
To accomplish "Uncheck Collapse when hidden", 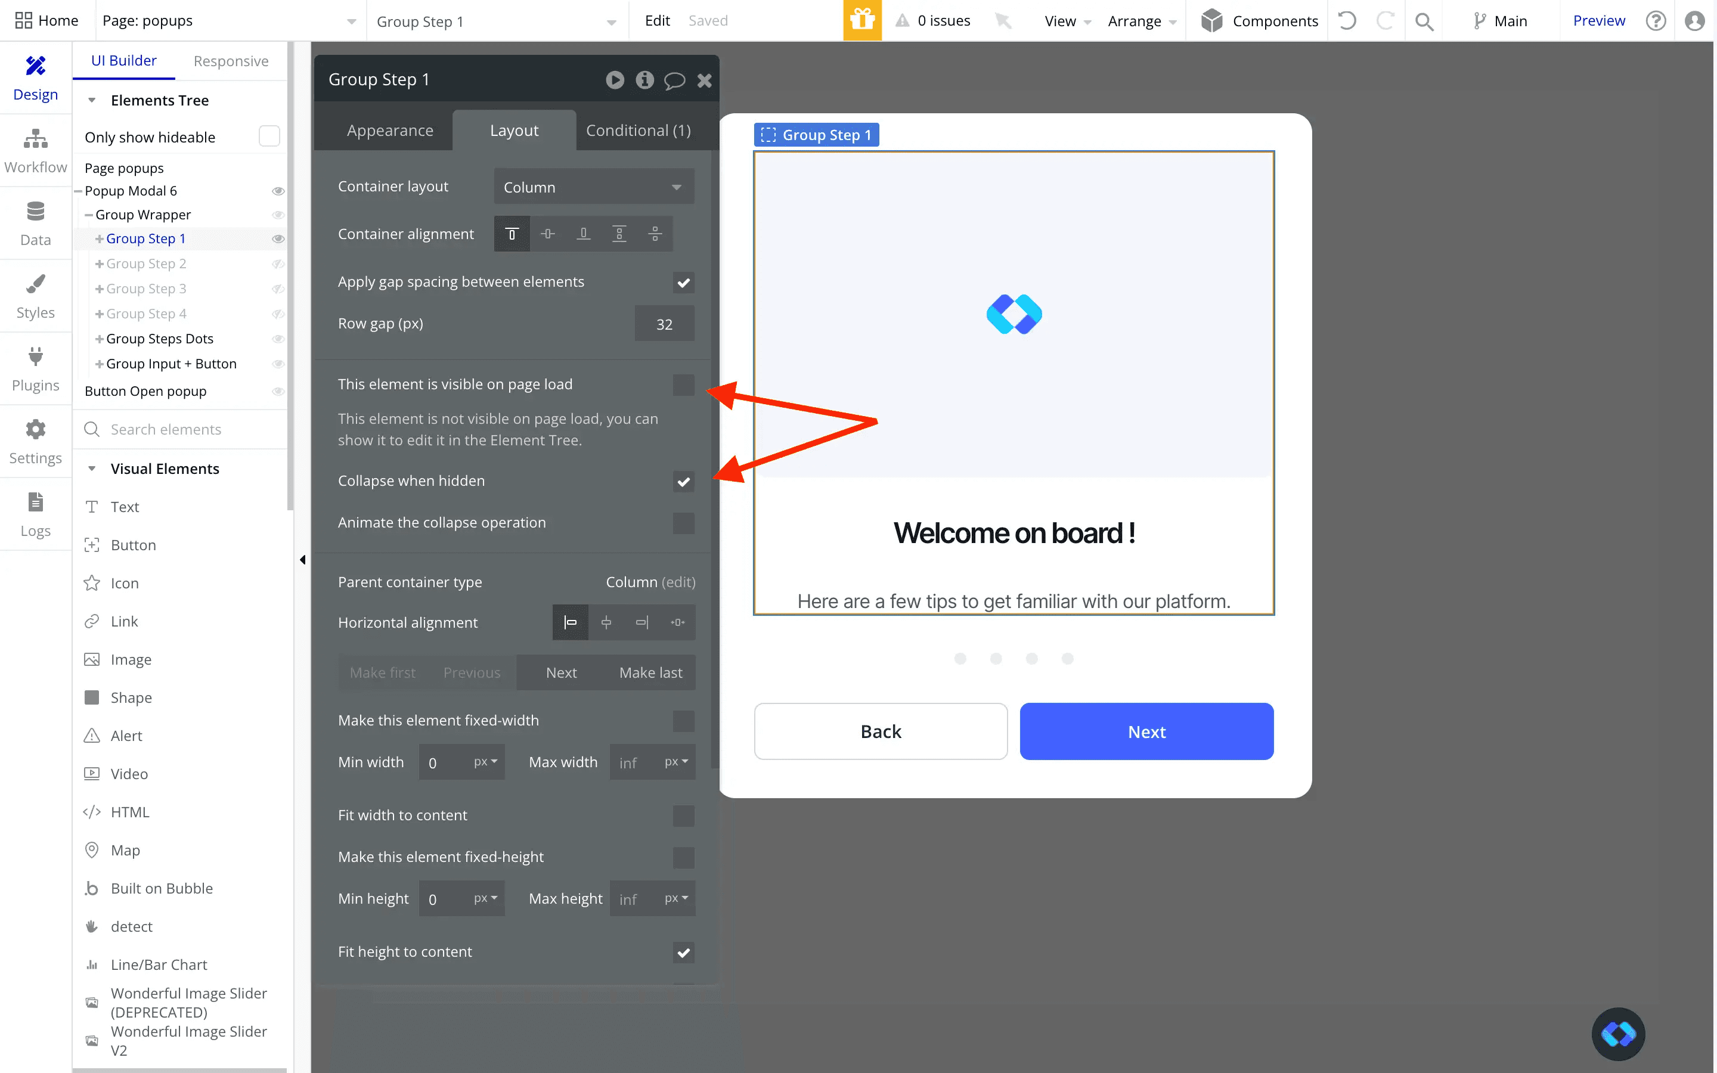I will pos(683,482).
